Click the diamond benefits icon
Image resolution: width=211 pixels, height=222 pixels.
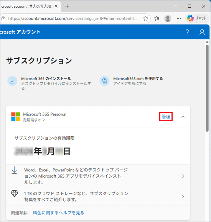click(x=15, y=194)
